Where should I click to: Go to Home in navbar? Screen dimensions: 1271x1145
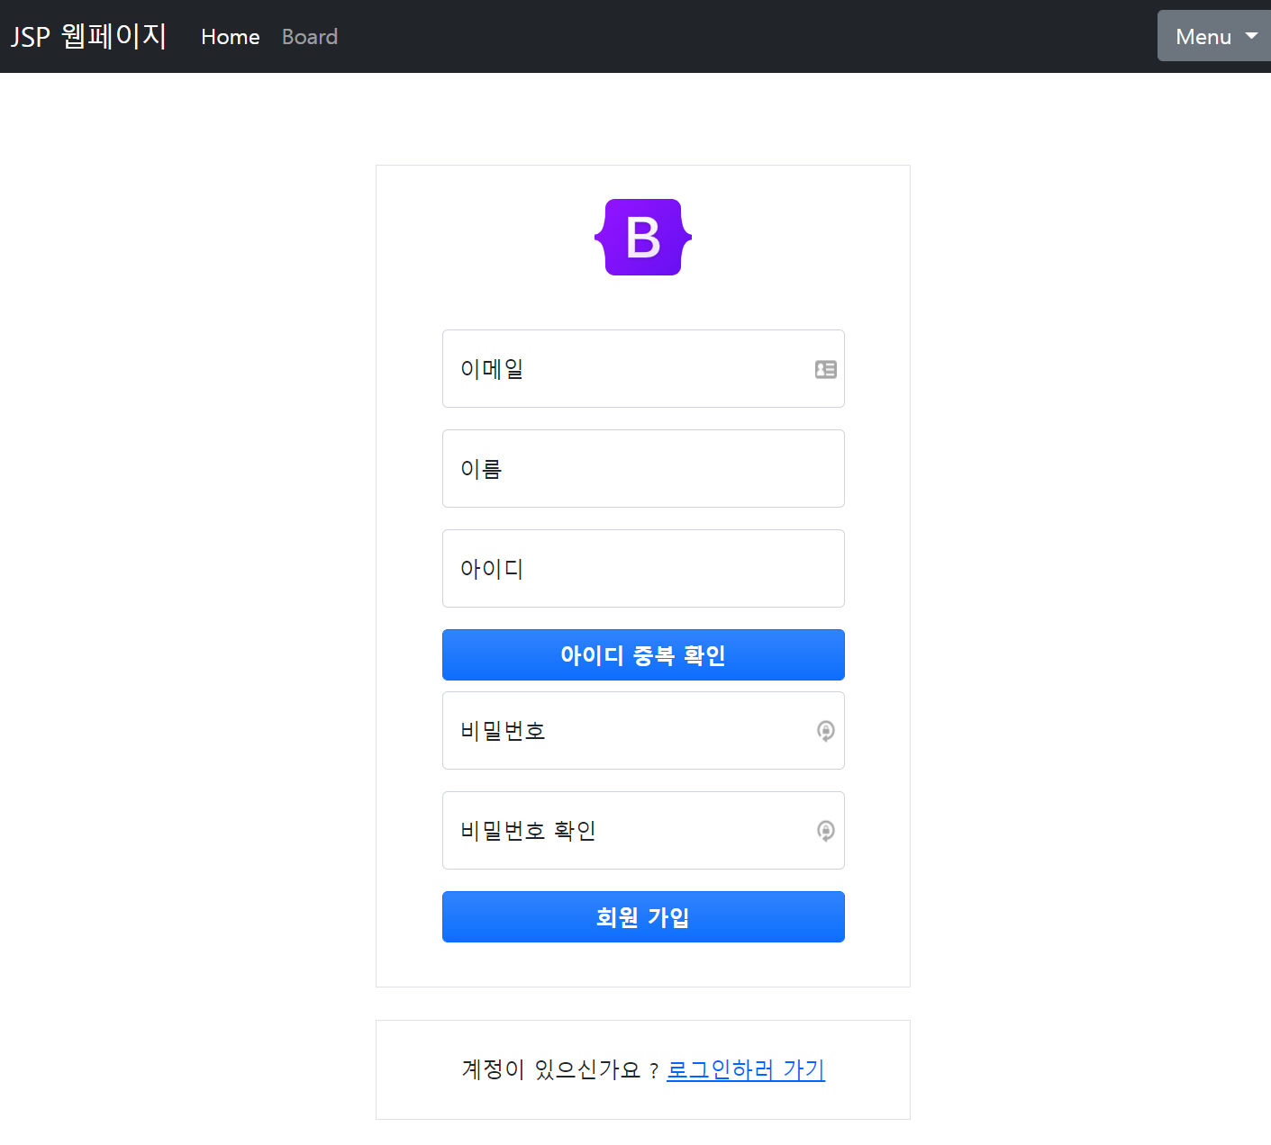click(231, 37)
